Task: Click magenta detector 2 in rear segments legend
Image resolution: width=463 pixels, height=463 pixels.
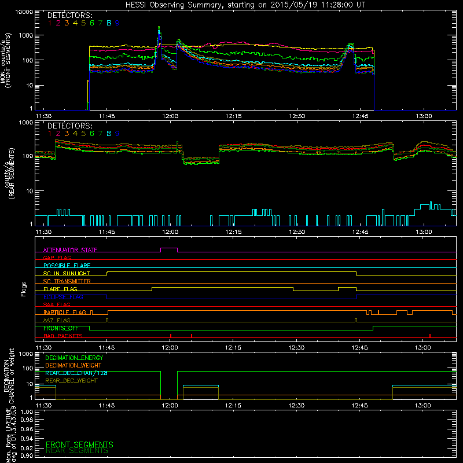Action: tap(58, 134)
